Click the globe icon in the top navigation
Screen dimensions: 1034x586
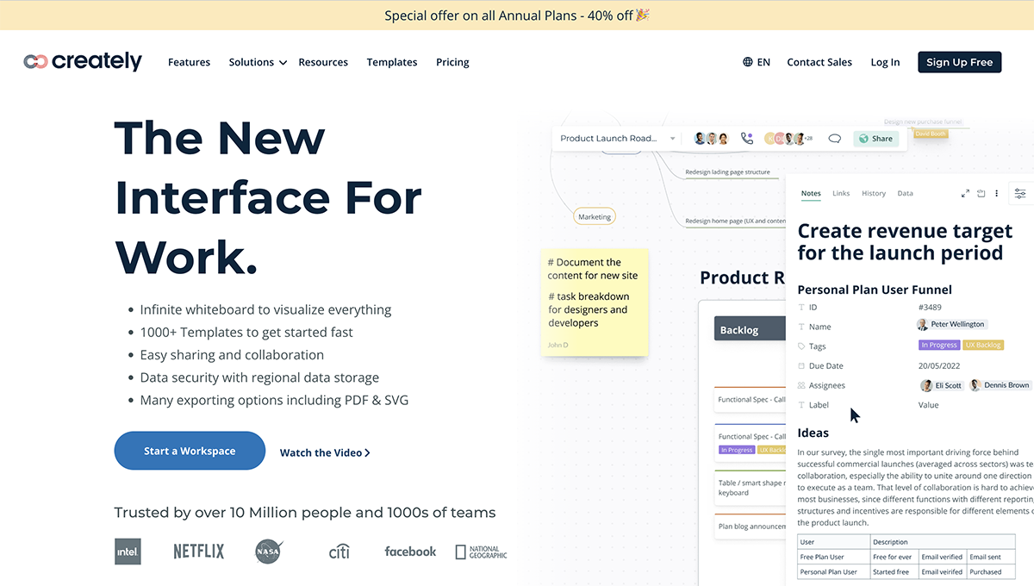click(745, 62)
